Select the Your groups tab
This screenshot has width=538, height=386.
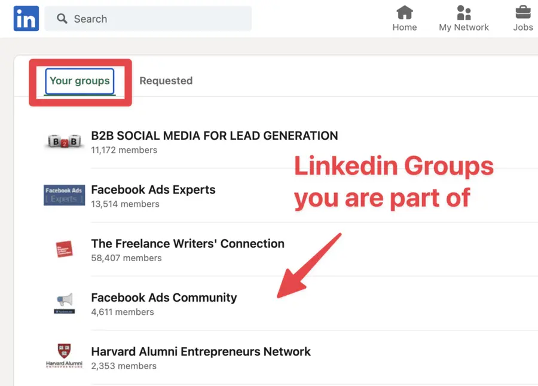coord(80,81)
